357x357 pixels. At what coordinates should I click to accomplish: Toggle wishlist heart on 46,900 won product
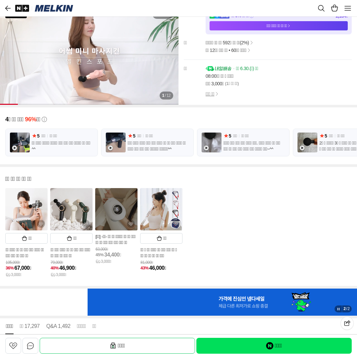tap(86, 224)
